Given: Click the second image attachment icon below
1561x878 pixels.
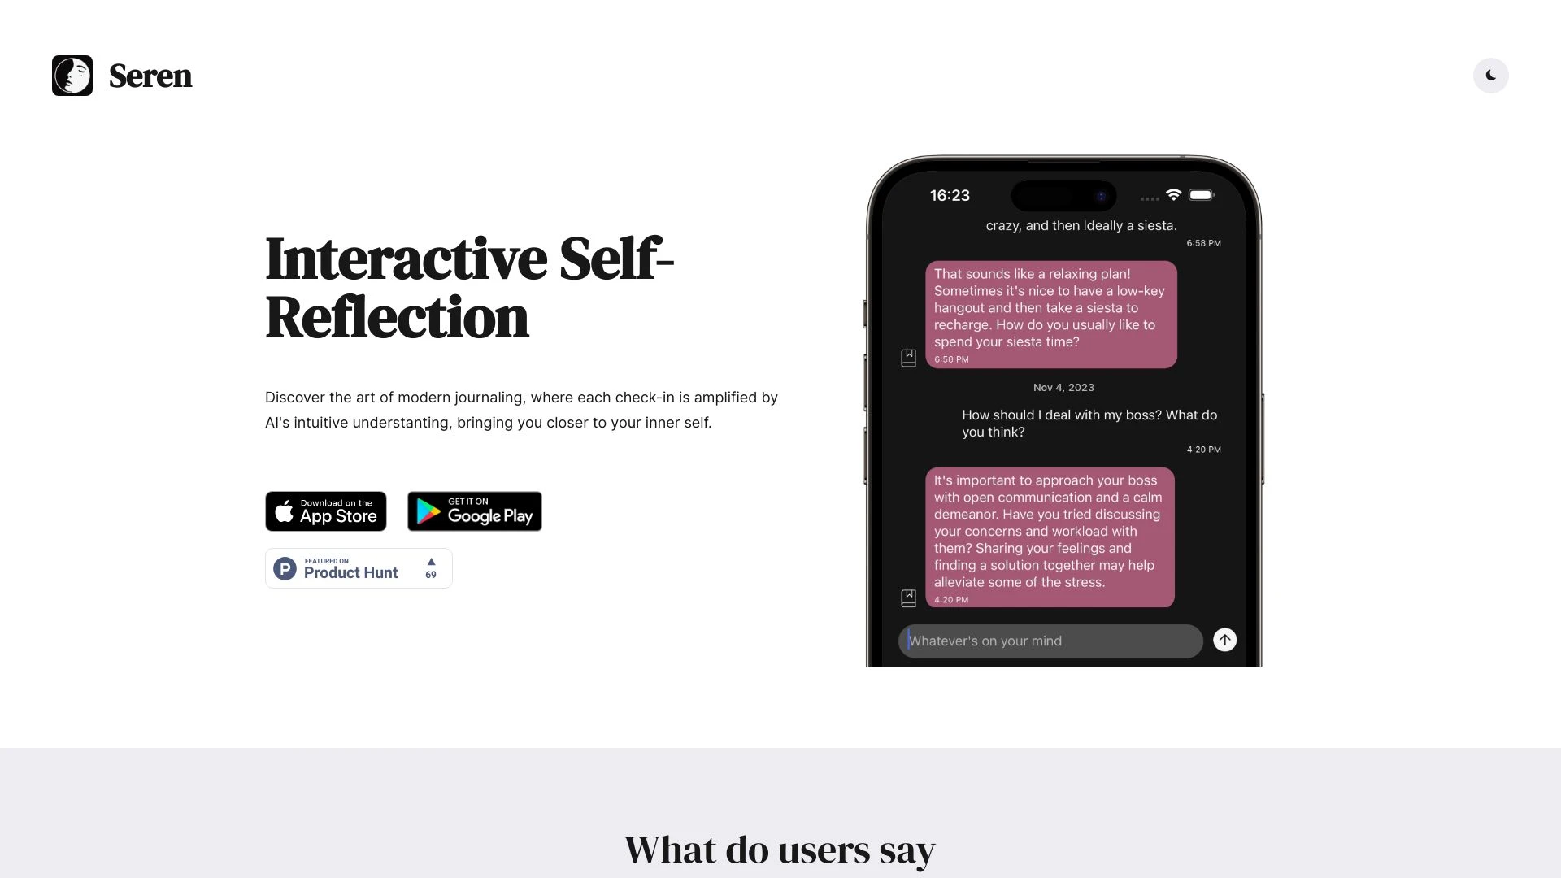Looking at the screenshot, I should [x=909, y=596].
